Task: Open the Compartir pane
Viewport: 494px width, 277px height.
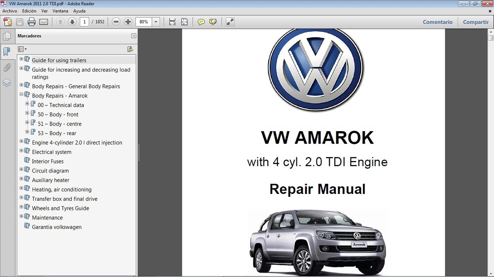Action: (x=476, y=22)
